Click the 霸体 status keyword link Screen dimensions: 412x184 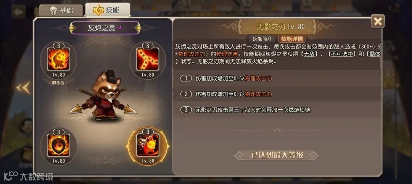(375, 54)
